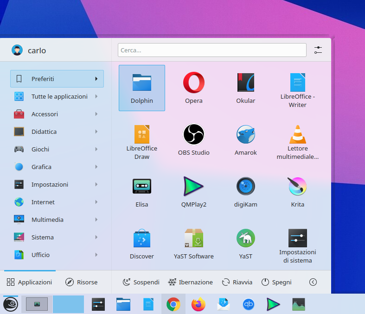This screenshot has width=365, height=314.
Task: Click the Riavvia button
Action: 237,282
